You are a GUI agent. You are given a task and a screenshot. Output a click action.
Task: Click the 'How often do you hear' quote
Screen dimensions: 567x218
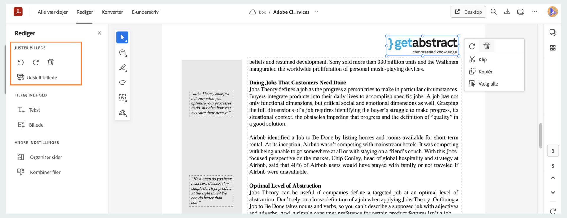(211, 191)
